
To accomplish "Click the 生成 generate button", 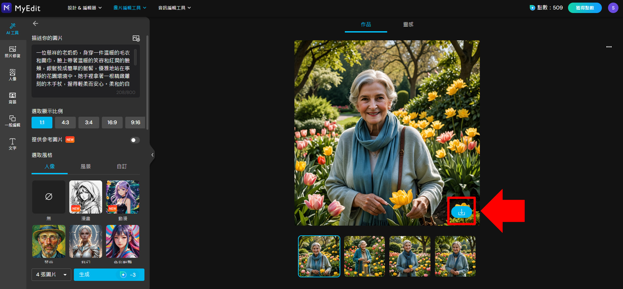I will [109, 275].
